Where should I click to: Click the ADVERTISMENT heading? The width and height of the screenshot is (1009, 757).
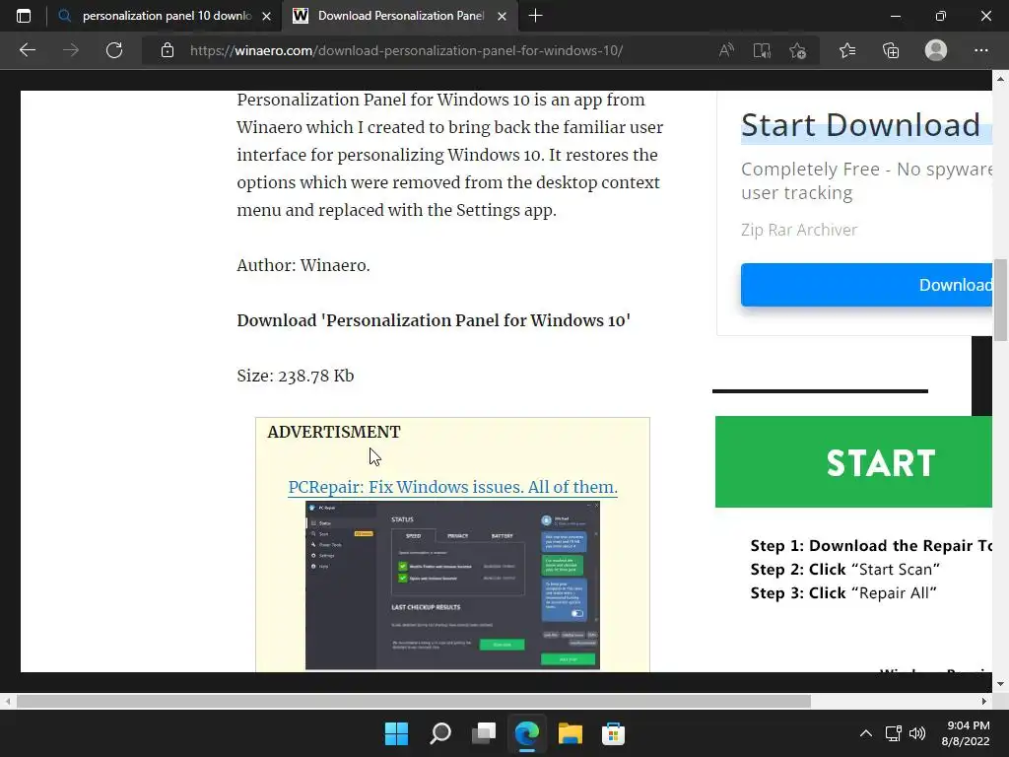(x=334, y=432)
